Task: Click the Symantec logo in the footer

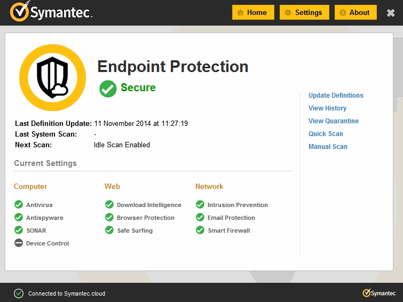Action: click(379, 293)
